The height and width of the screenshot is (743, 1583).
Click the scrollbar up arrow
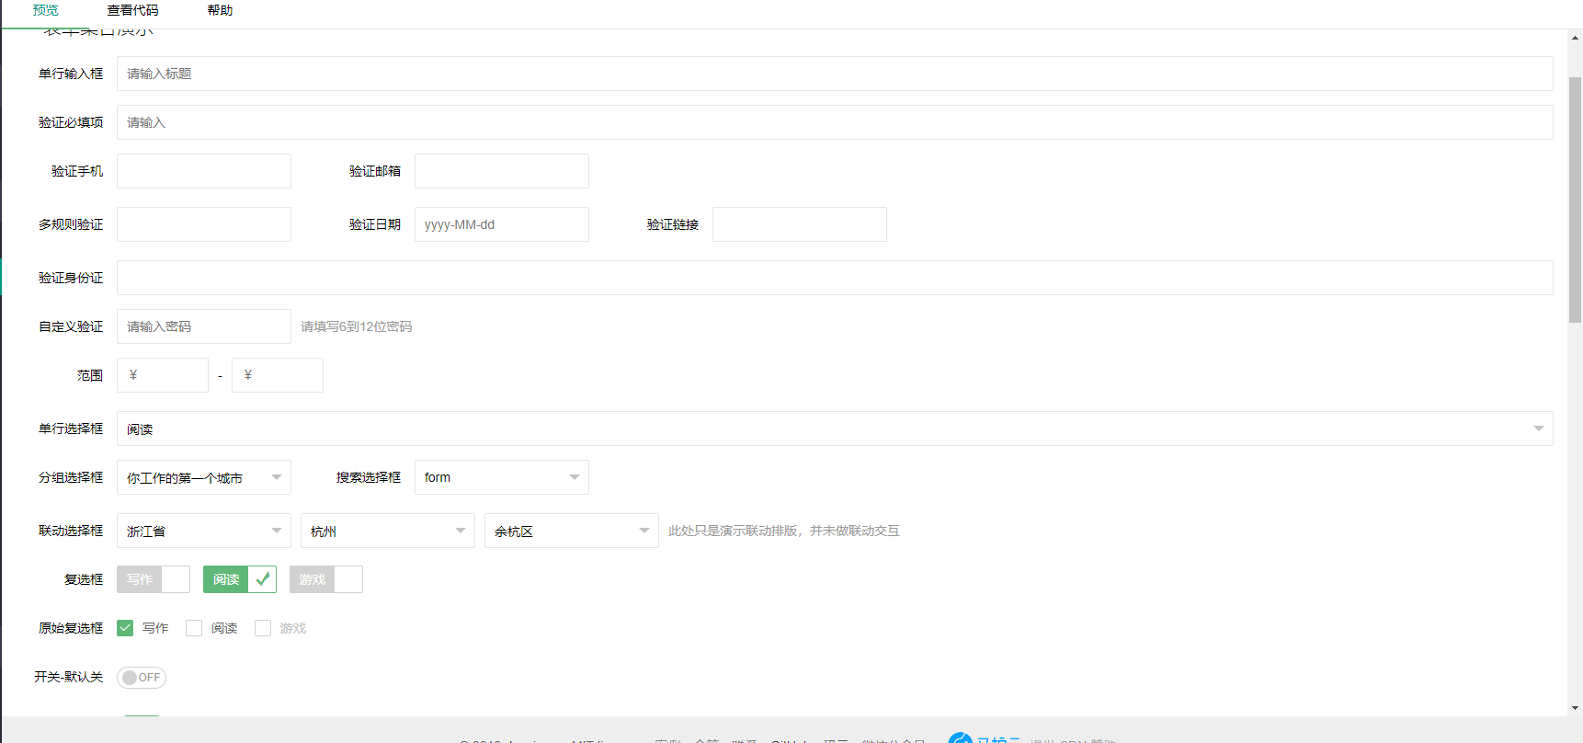coord(1575,38)
